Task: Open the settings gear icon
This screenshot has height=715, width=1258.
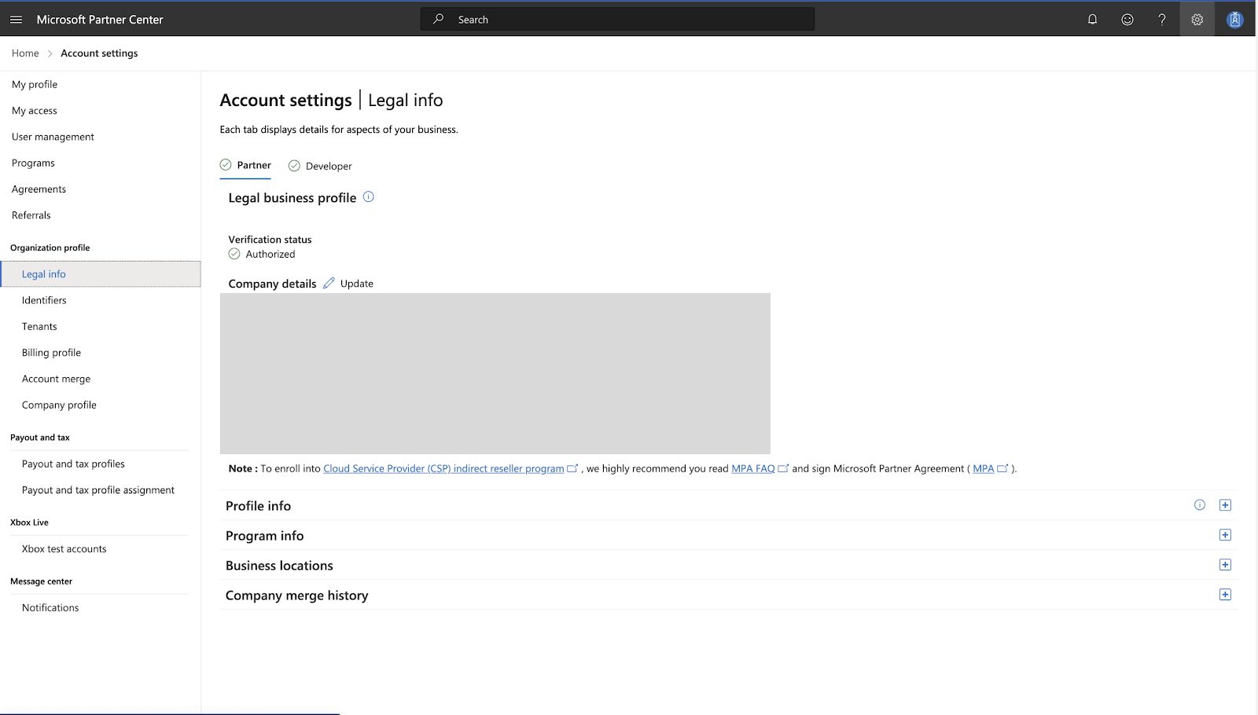Action: click(x=1197, y=20)
